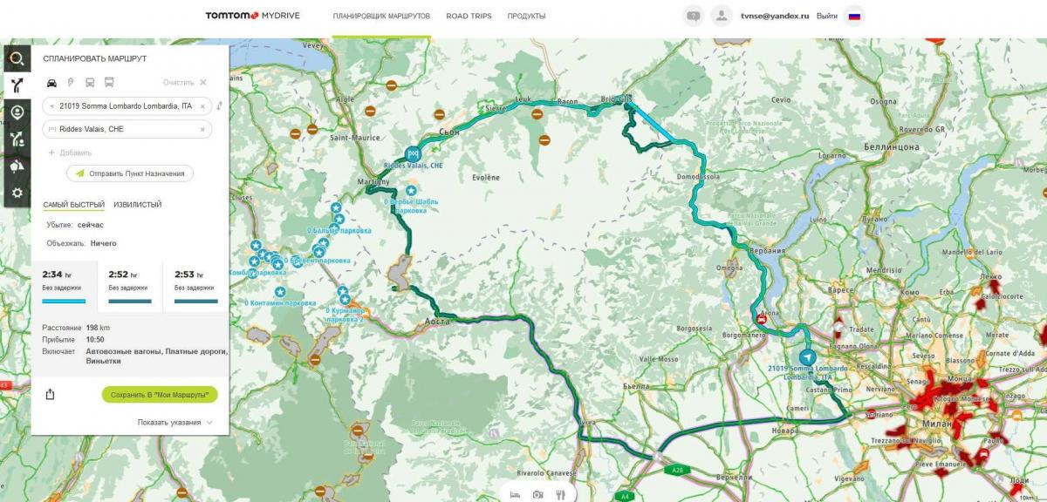Open the My Places sidebar icon
1047x502 pixels.
pos(17,112)
